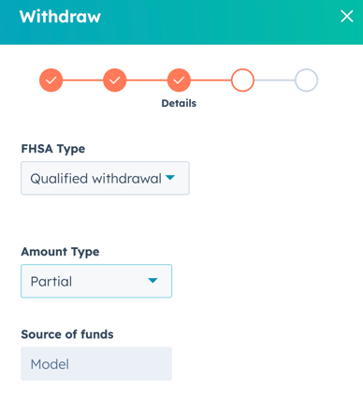Click the caret arrow in FHSA Type field

coord(170,178)
